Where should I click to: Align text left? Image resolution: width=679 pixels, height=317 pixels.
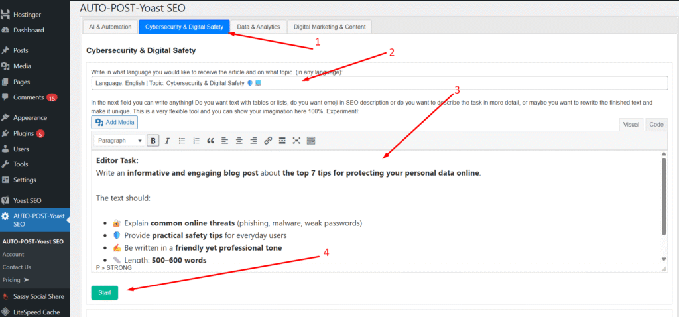(x=225, y=141)
